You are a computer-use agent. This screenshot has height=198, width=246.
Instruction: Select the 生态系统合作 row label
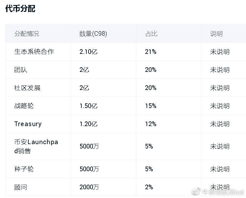tap(34, 52)
